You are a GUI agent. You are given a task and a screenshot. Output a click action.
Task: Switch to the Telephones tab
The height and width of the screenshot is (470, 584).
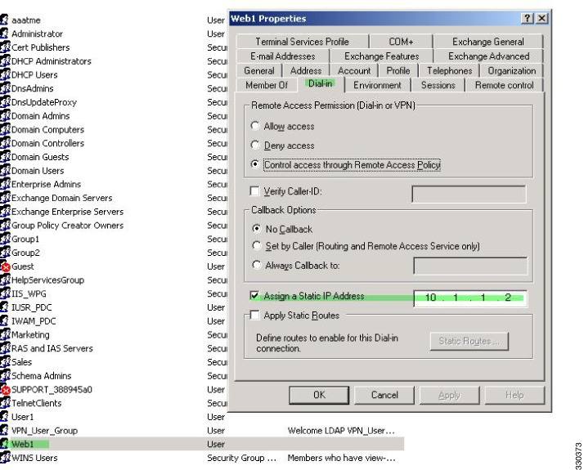449,71
